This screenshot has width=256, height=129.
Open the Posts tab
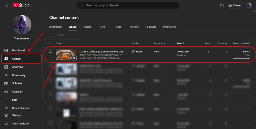tap(118, 27)
